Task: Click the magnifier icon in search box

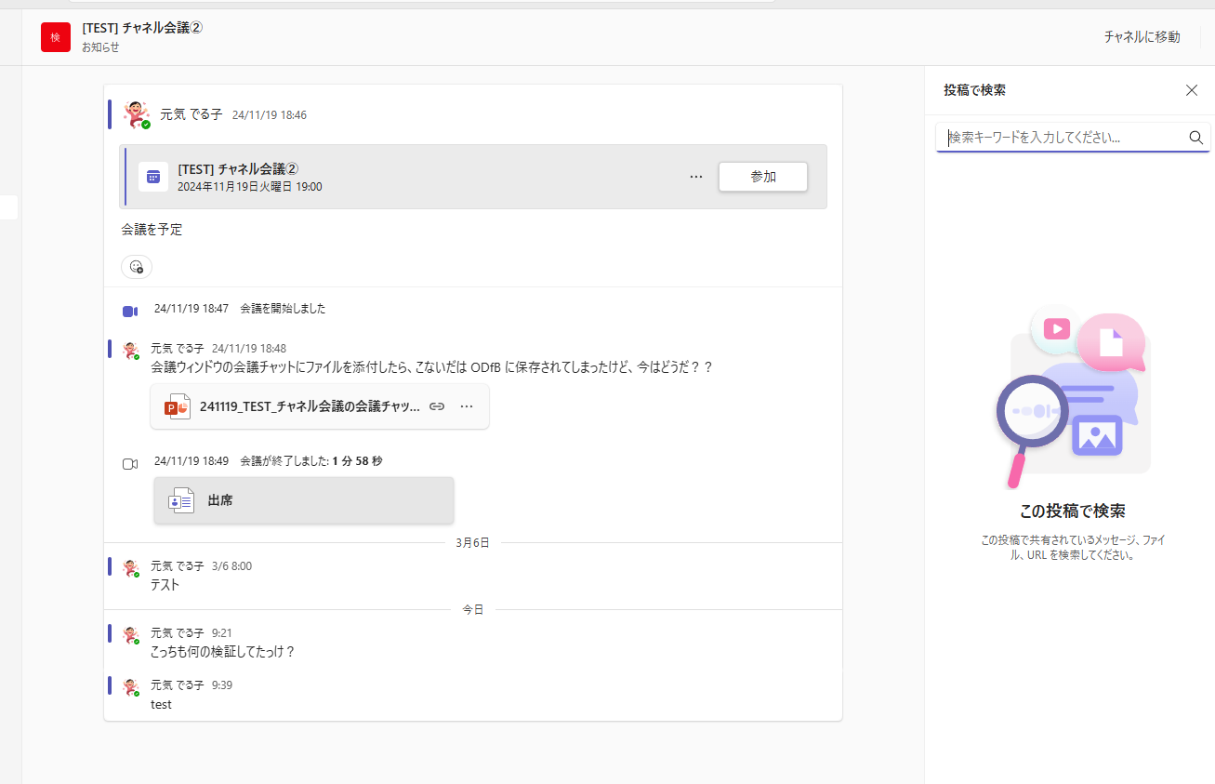Action: click(x=1195, y=138)
